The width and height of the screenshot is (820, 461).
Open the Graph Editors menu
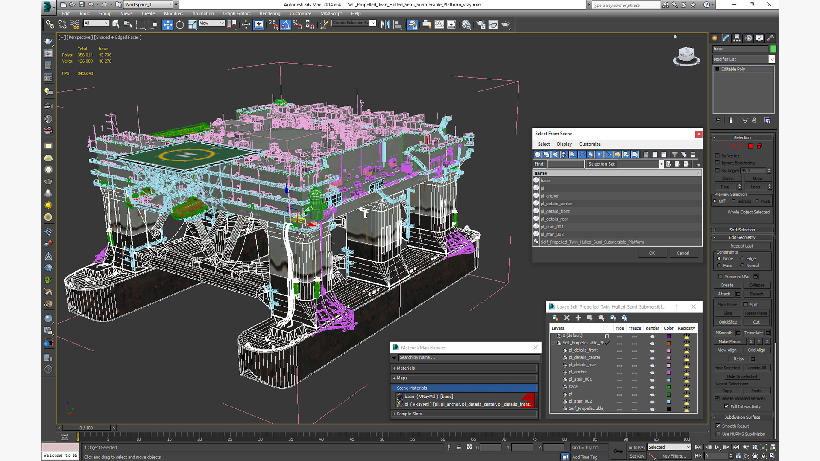pyautogui.click(x=237, y=13)
